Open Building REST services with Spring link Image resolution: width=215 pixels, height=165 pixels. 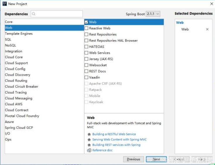click(x=116, y=145)
